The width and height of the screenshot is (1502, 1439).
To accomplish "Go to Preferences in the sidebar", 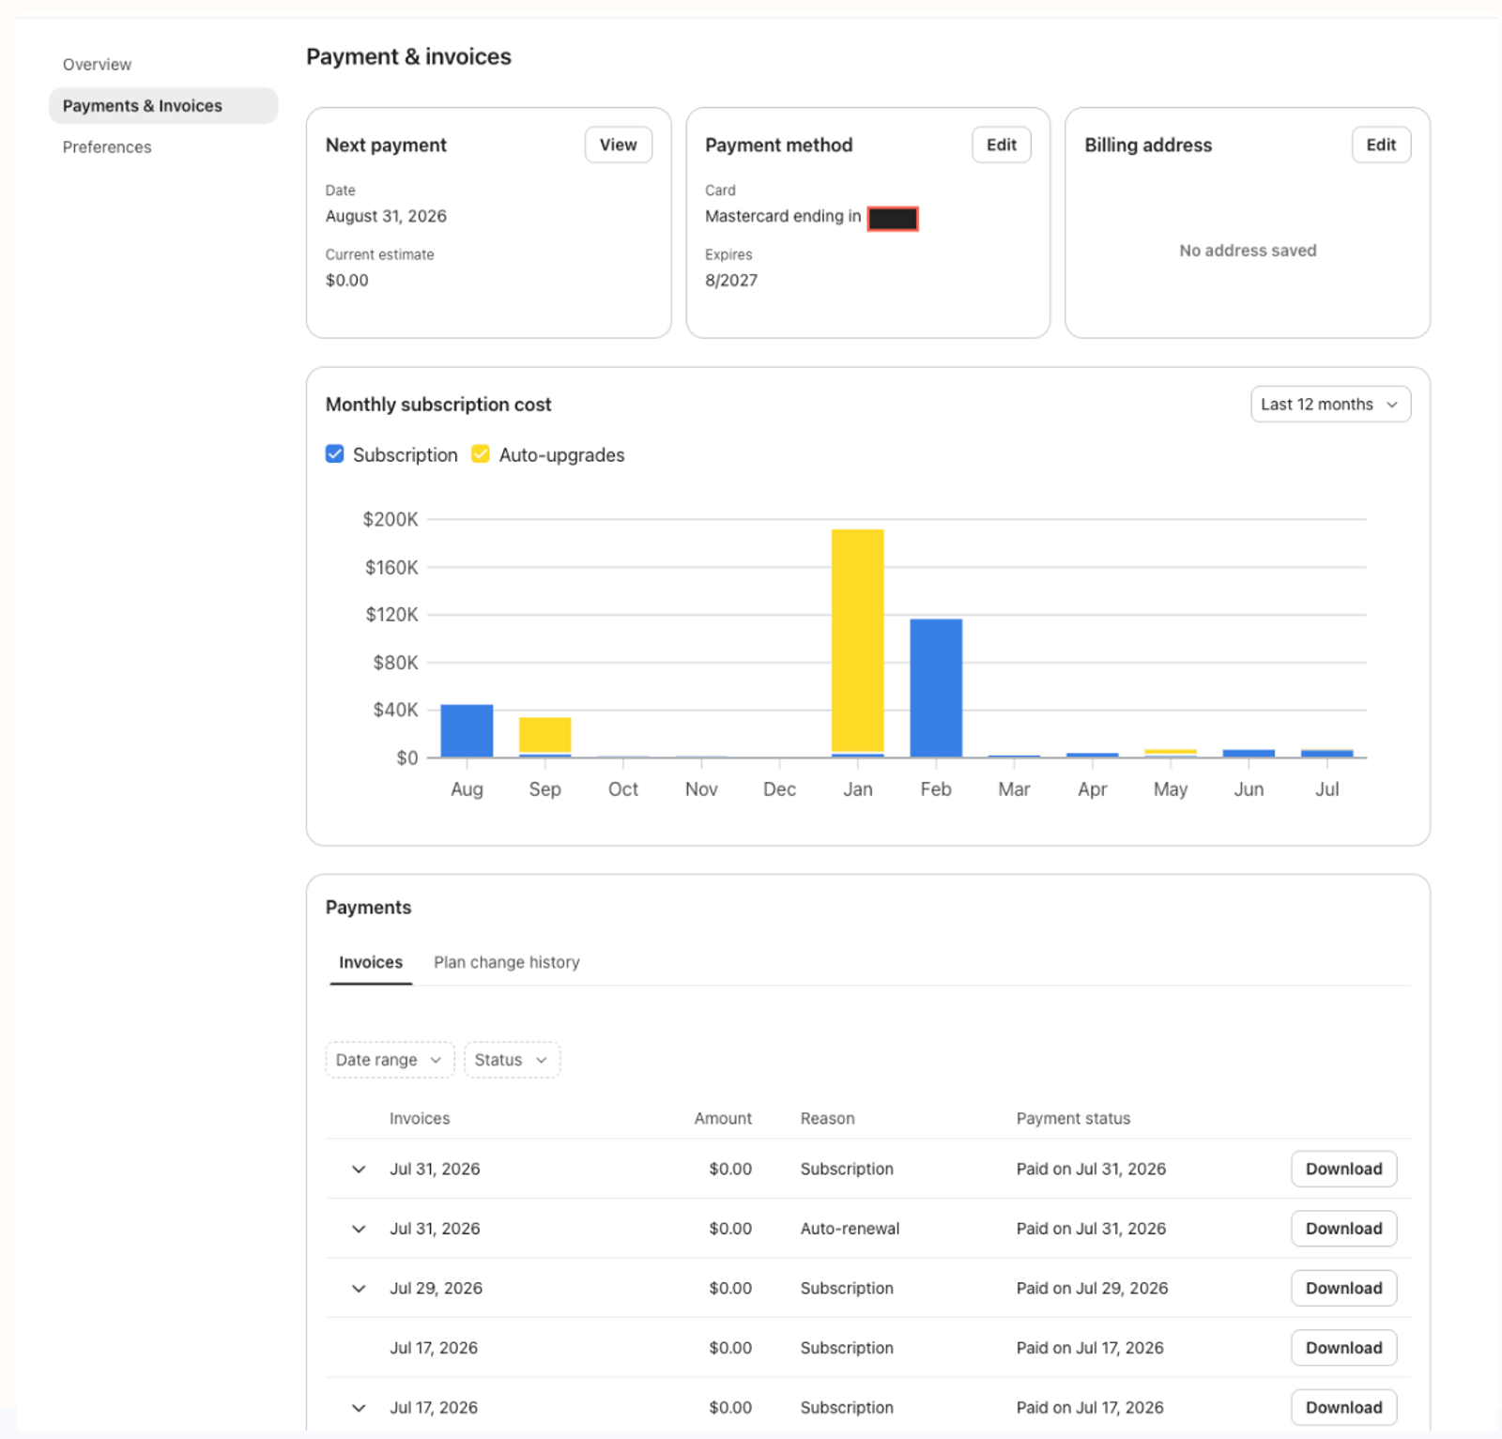I will point(107,147).
